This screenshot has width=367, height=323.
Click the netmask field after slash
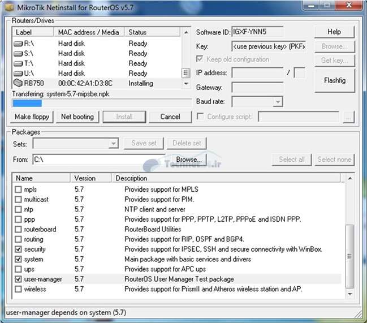point(300,73)
